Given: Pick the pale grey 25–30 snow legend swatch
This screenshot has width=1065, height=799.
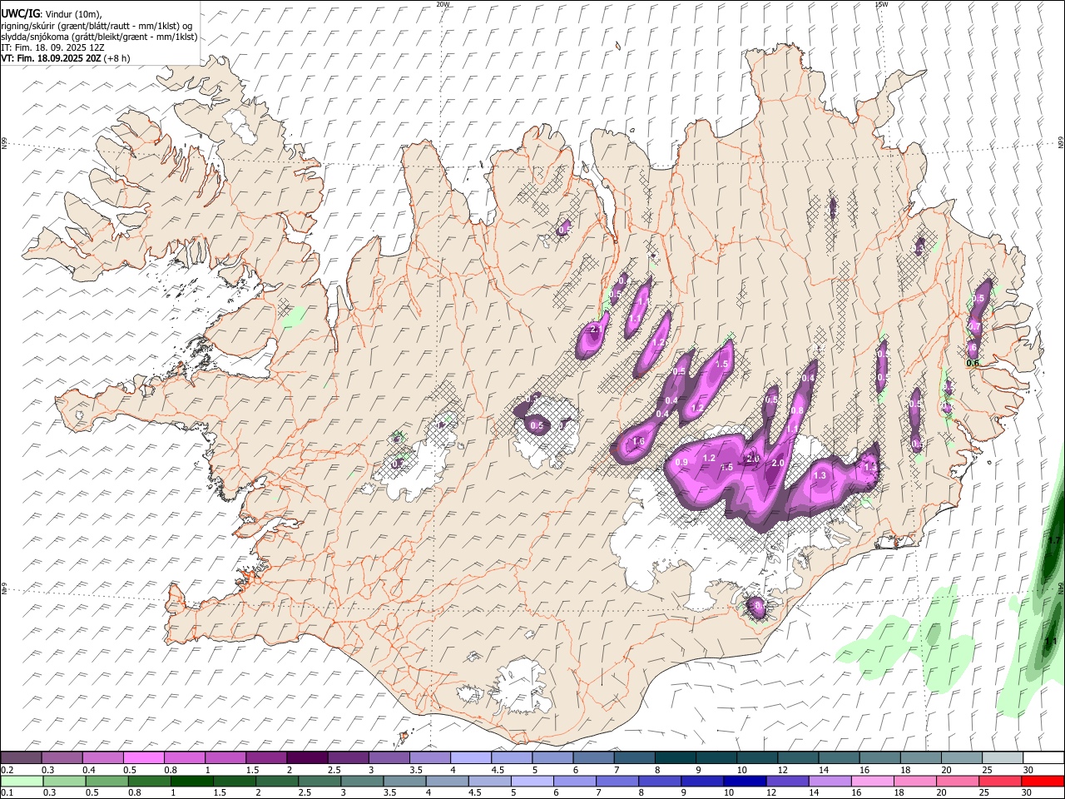Looking at the screenshot, I should point(1002,758).
